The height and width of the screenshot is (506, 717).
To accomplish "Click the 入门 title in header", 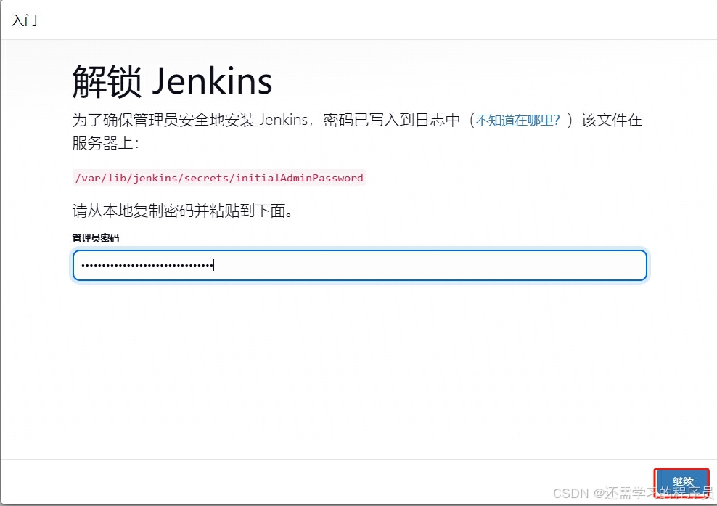I will click(x=24, y=20).
